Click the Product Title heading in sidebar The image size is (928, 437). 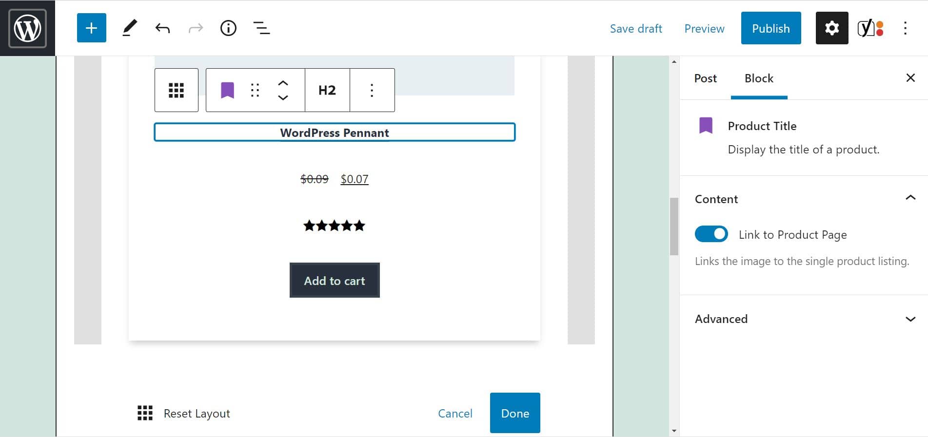tap(762, 126)
